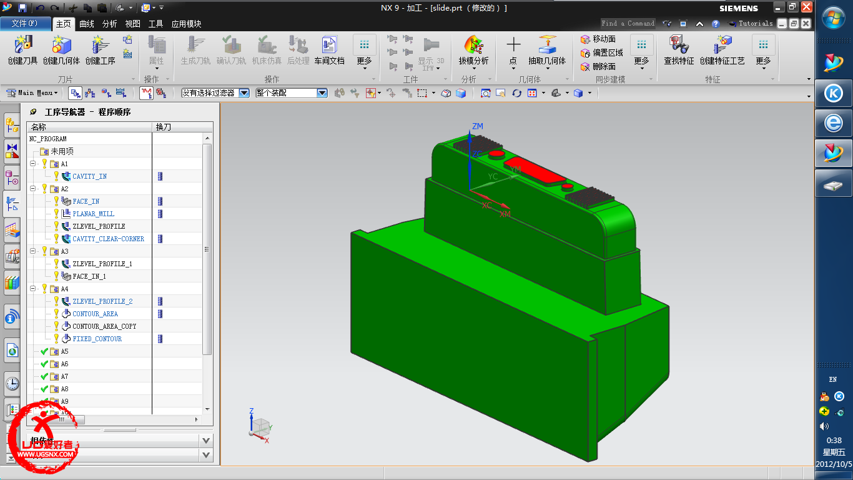Open Main Menu dropdown
The width and height of the screenshot is (853, 480).
pyautogui.click(x=32, y=93)
